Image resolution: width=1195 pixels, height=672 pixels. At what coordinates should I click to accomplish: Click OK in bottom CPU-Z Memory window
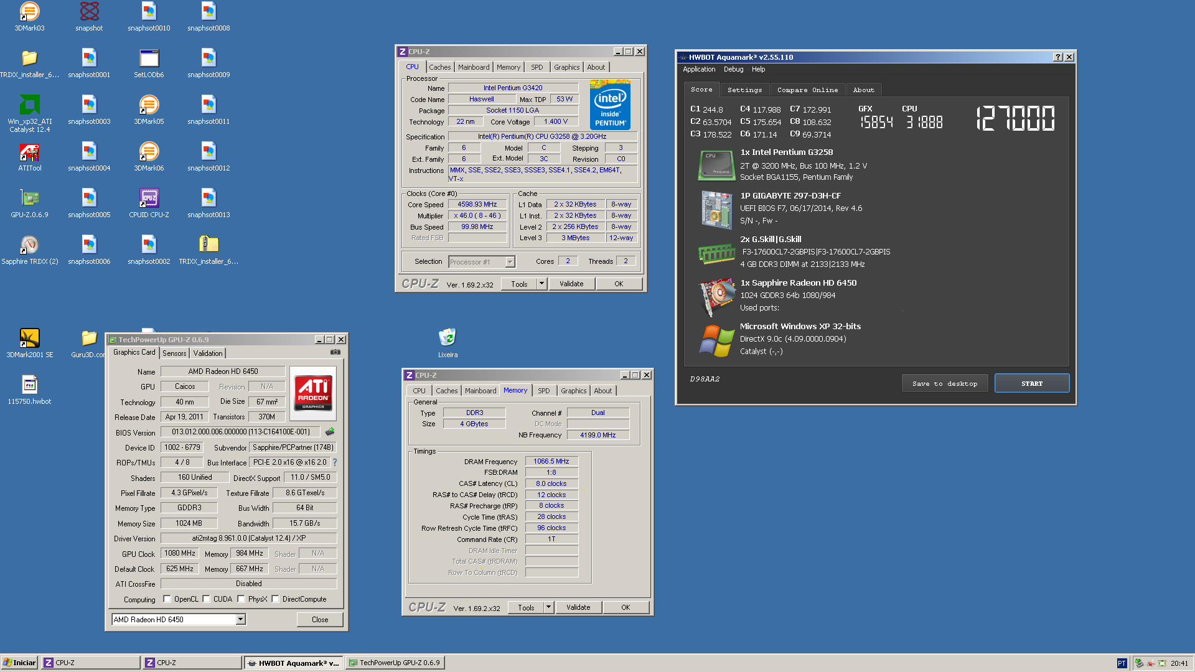click(x=626, y=607)
